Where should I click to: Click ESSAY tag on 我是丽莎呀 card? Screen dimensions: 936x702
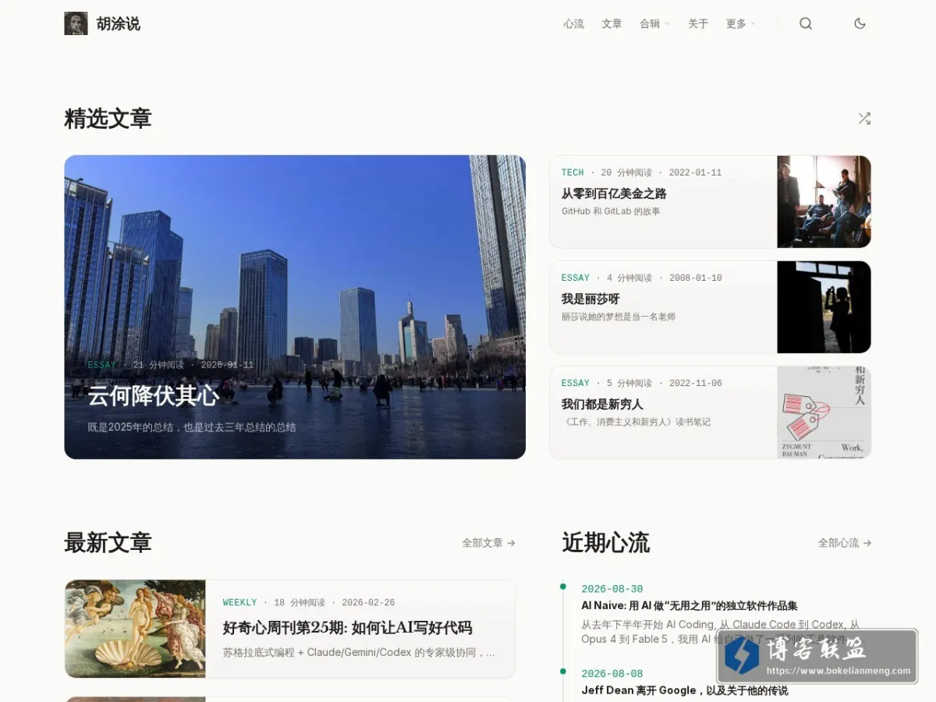(x=576, y=278)
